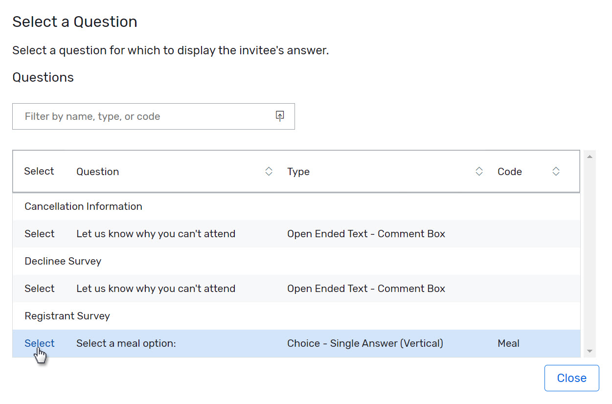Click the submit filter arrow icon
The height and width of the screenshot is (404, 612).
pos(280,115)
